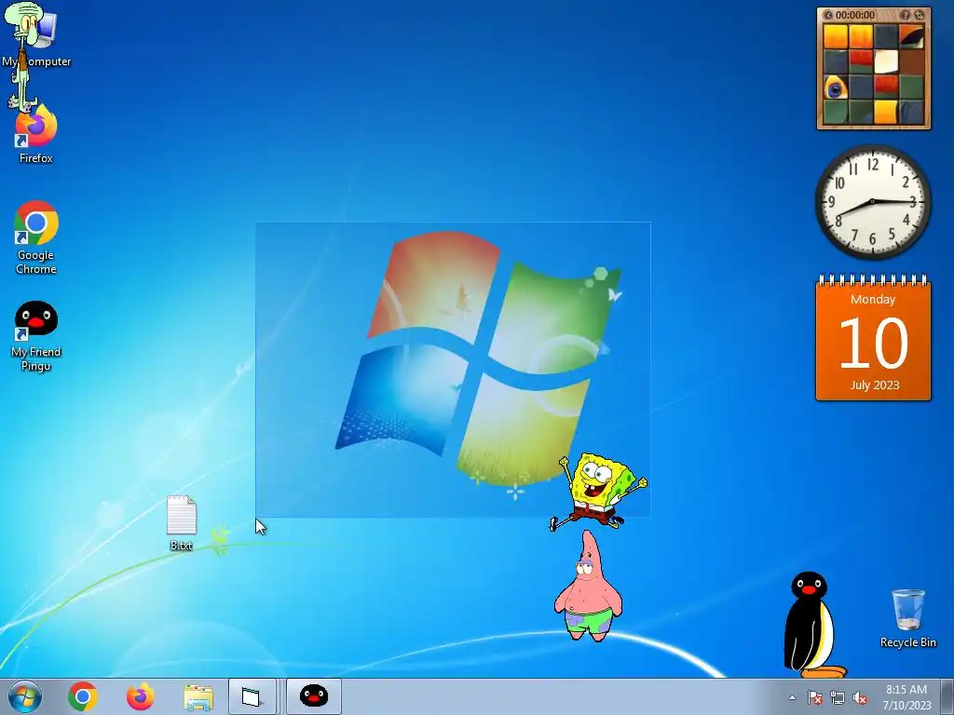
Task: Open the Windows Start menu orb
Action: (24, 696)
